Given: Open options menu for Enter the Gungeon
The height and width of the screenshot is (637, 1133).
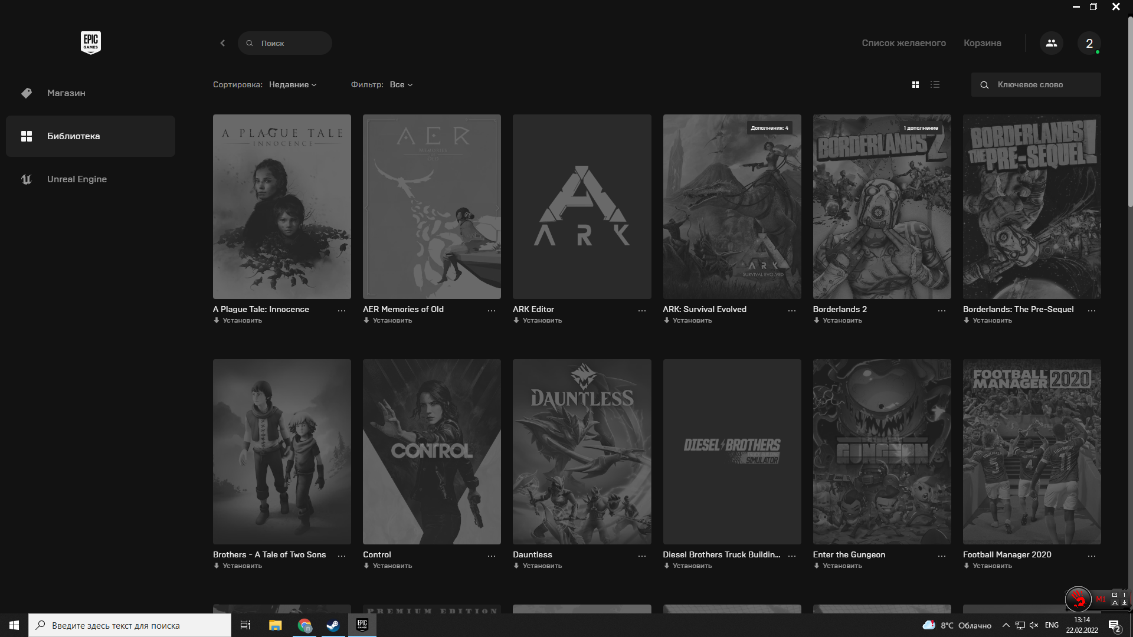Looking at the screenshot, I should click(942, 556).
